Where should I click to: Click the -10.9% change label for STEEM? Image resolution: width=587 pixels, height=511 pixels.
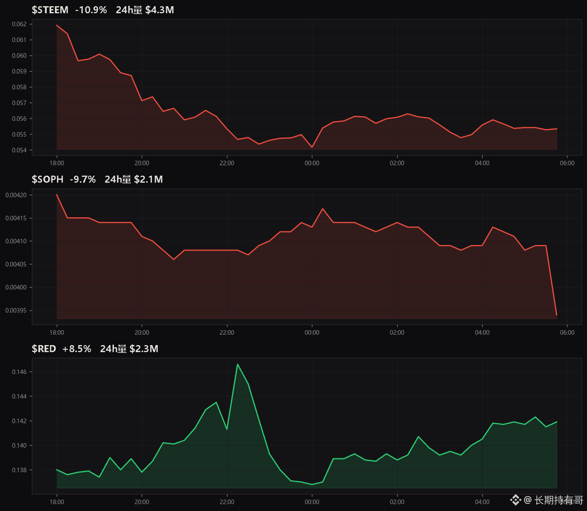click(91, 10)
